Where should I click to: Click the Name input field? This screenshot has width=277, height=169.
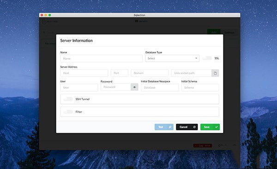(101, 58)
